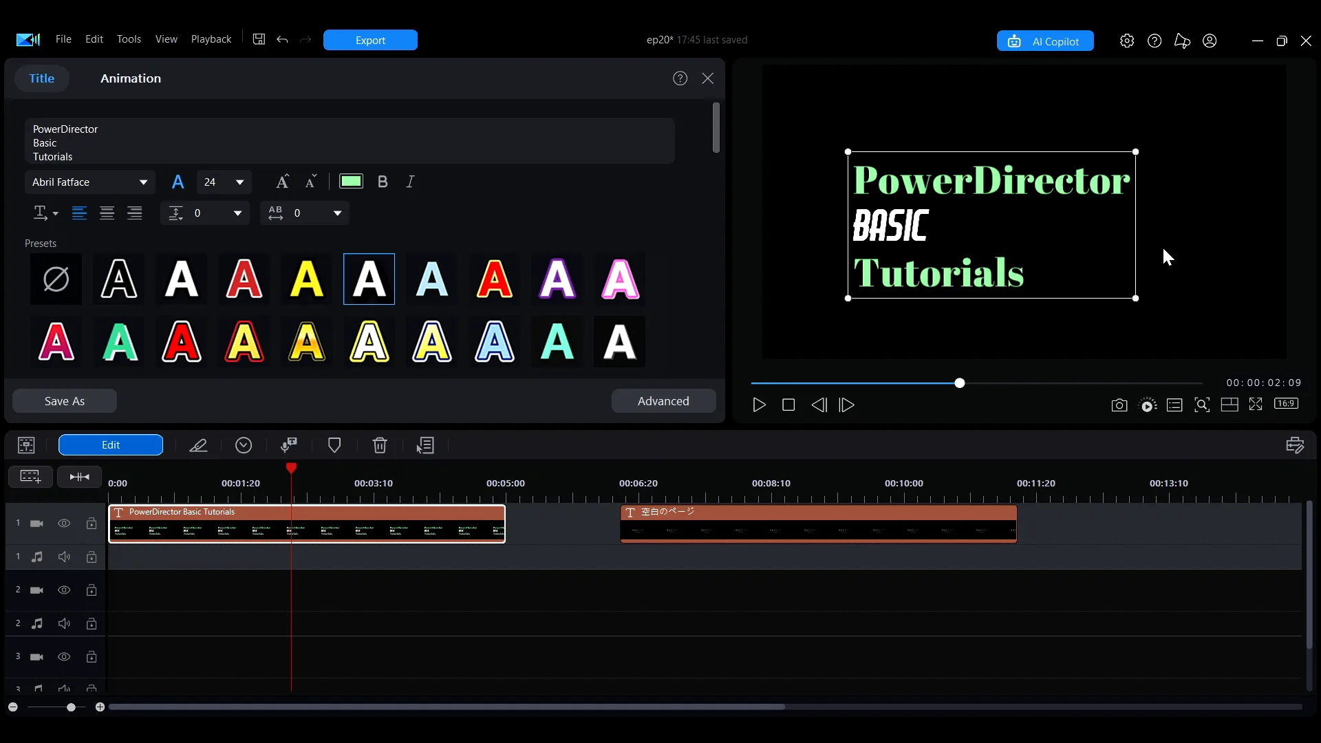
Task: Open text direction dropdown
Action: point(45,213)
